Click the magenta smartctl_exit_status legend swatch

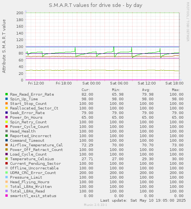(7, 196)
